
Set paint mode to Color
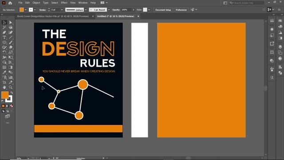coord(3,106)
